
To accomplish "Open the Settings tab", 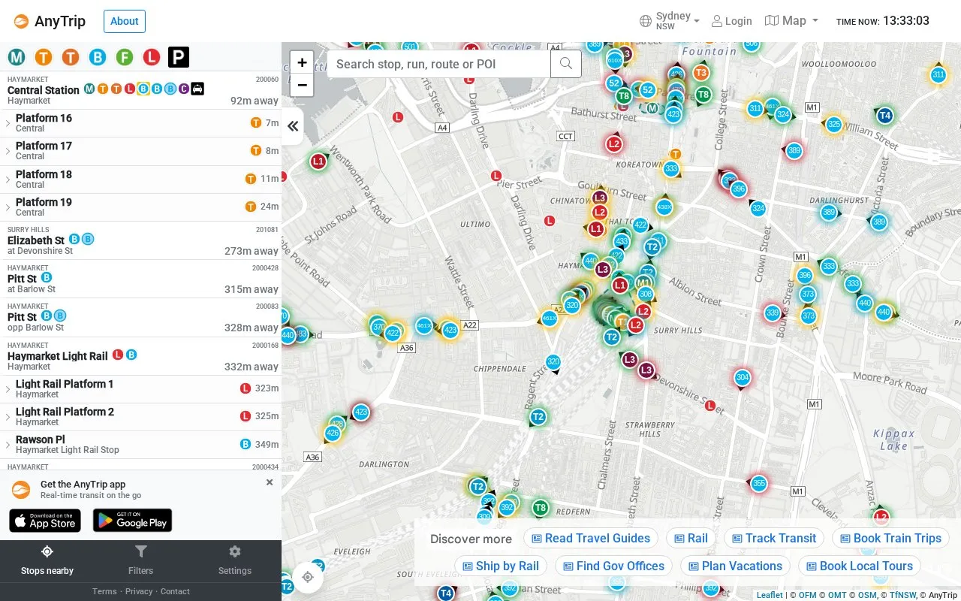I will click(x=234, y=560).
